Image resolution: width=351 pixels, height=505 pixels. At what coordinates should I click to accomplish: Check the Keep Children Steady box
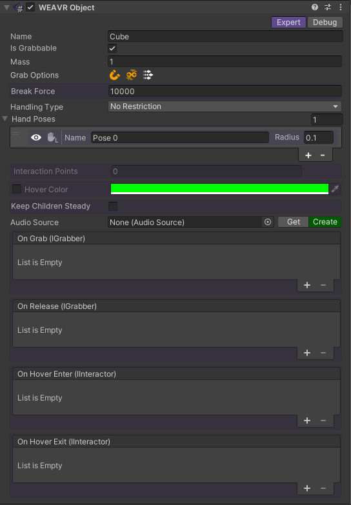coord(113,206)
